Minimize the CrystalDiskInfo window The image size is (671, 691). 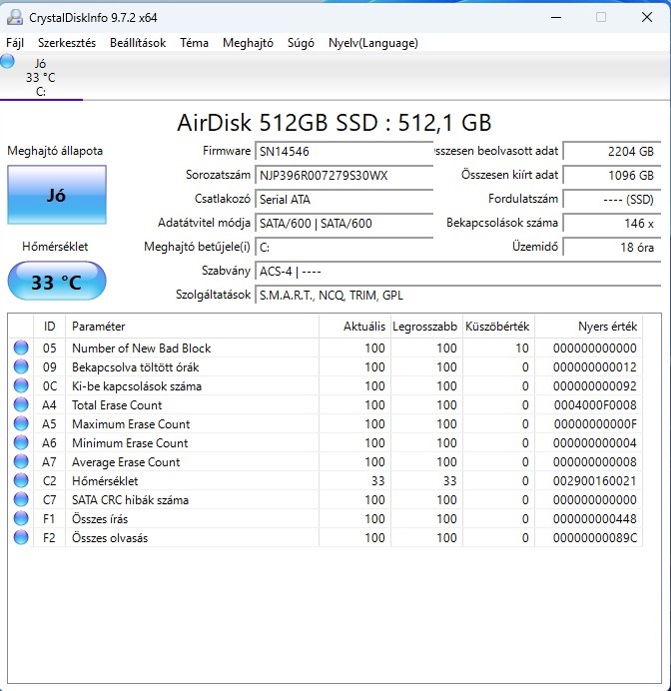tap(556, 18)
